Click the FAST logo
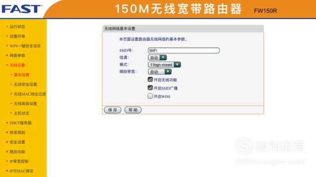 click(22, 9)
